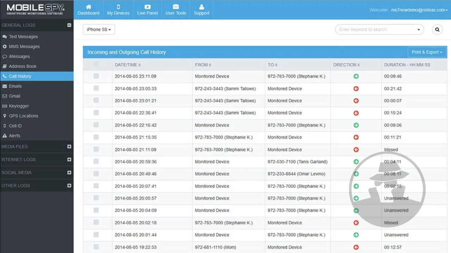Viewport: 451px width, 253px height.
Task: Expand the Internet Logs section
Action: tap(69, 160)
